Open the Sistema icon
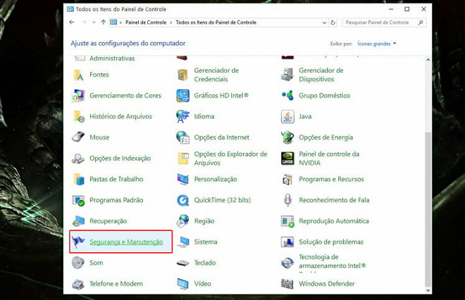Screen dimensions: 465x300 [183, 242]
